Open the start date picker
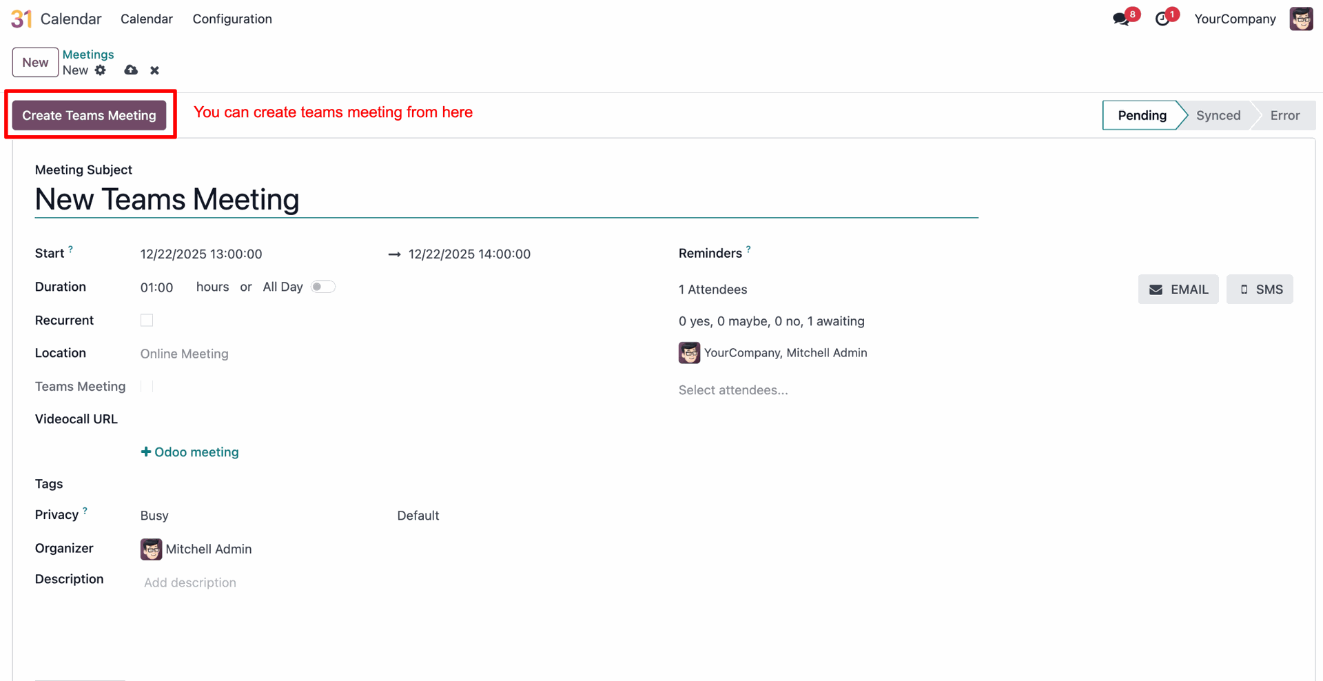The width and height of the screenshot is (1323, 681). [201, 254]
